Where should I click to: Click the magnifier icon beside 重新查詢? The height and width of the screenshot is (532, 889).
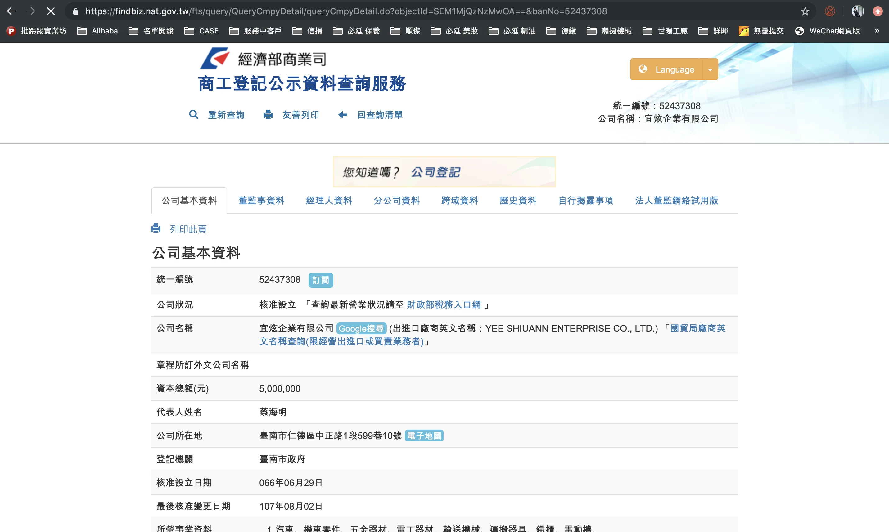193,115
